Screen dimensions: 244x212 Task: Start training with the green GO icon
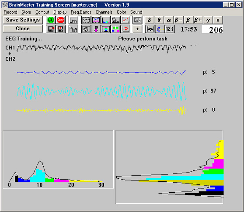click(51, 20)
